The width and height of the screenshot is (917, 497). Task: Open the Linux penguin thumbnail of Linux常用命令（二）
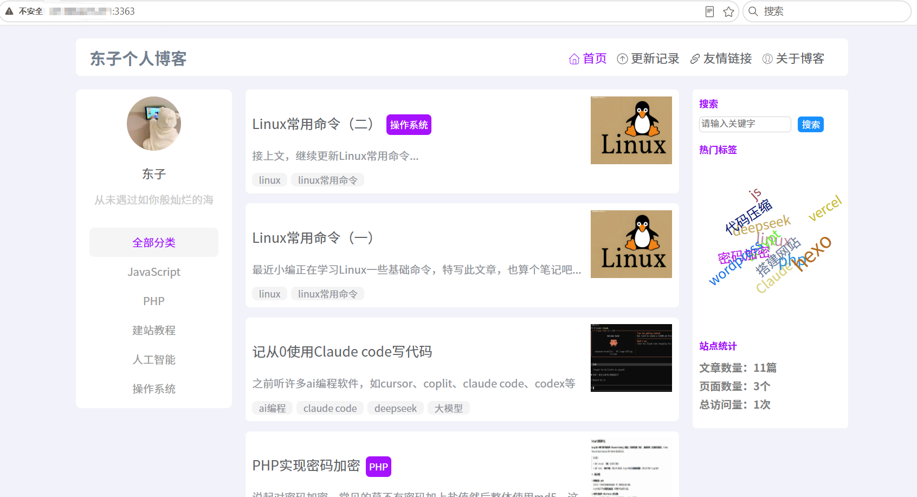coord(631,130)
